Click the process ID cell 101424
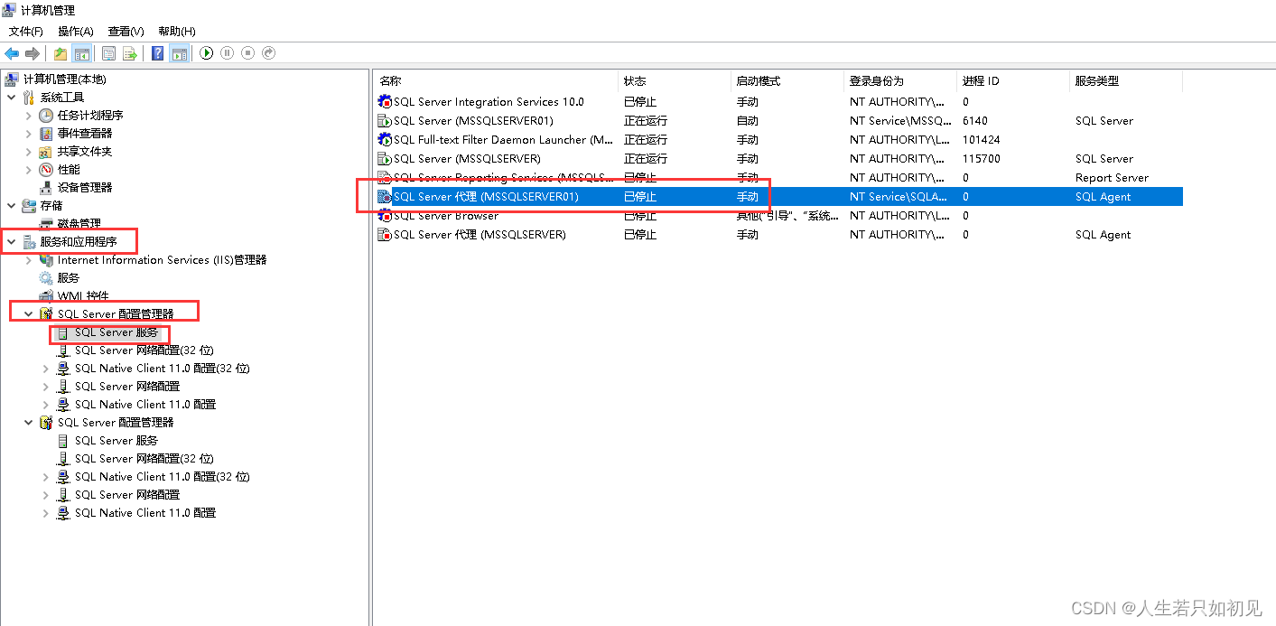The height and width of the screenshot is (626, 1276). (981, 140)
